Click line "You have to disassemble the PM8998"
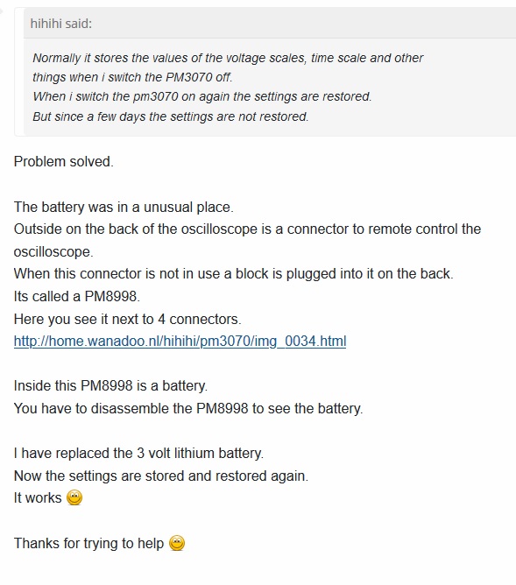 (188, 408)
